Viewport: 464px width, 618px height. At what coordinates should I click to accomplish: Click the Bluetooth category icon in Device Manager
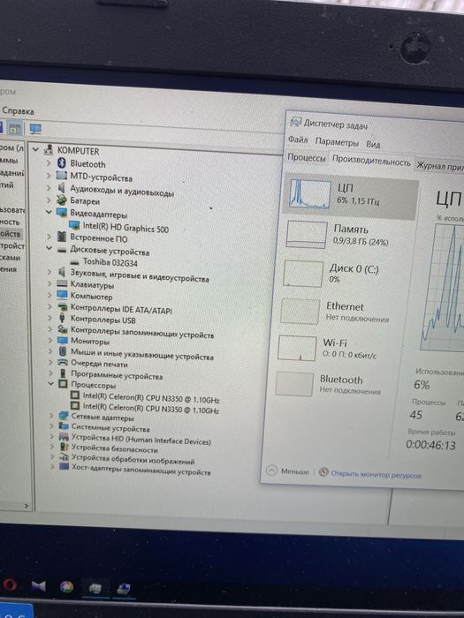pos(62,162)
